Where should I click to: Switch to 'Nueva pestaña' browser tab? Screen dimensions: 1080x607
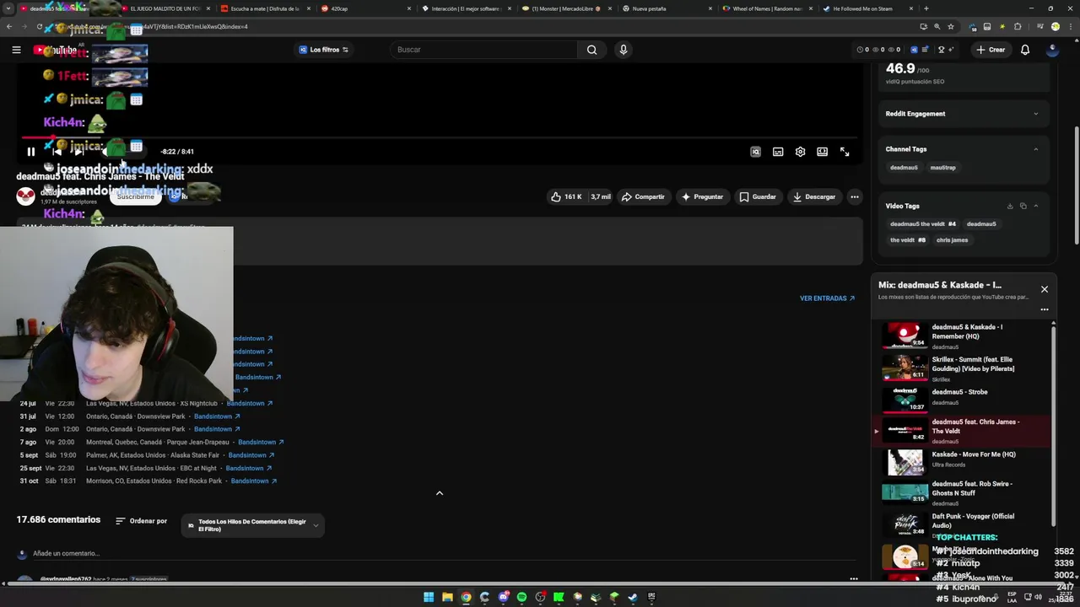click(667, 8)
